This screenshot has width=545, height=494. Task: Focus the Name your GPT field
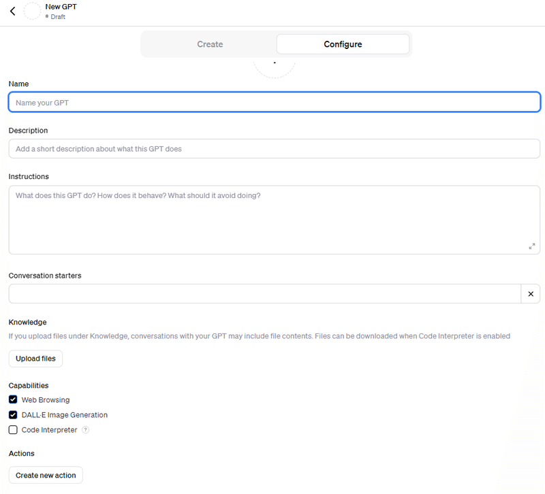click(274, 103)
